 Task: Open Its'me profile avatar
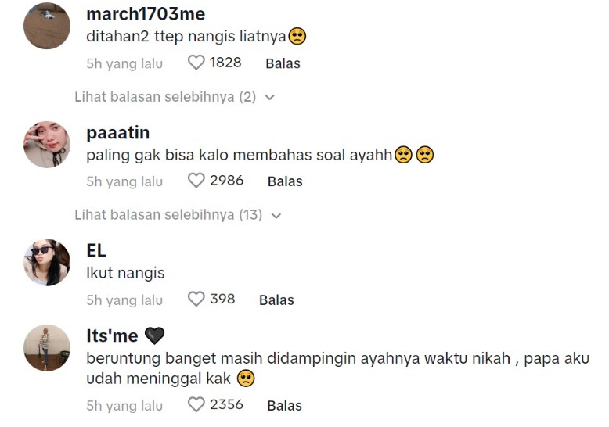click(x=47, y=348)
